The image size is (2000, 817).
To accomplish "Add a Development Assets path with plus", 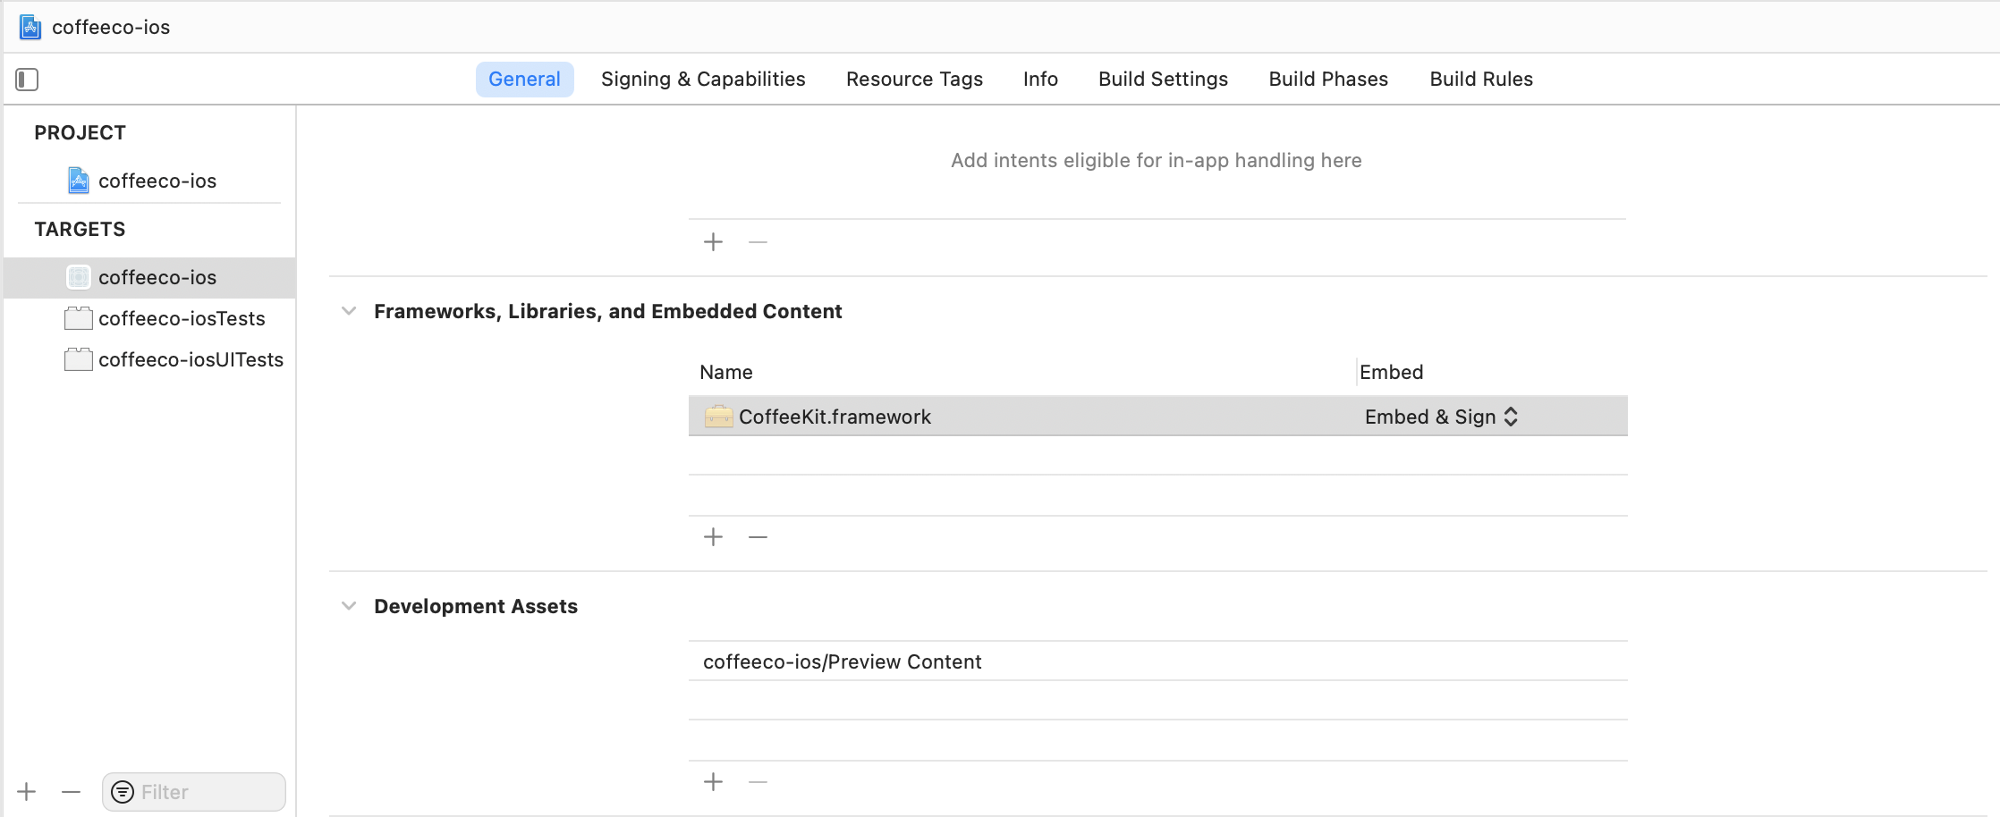I will coord(713,782).
